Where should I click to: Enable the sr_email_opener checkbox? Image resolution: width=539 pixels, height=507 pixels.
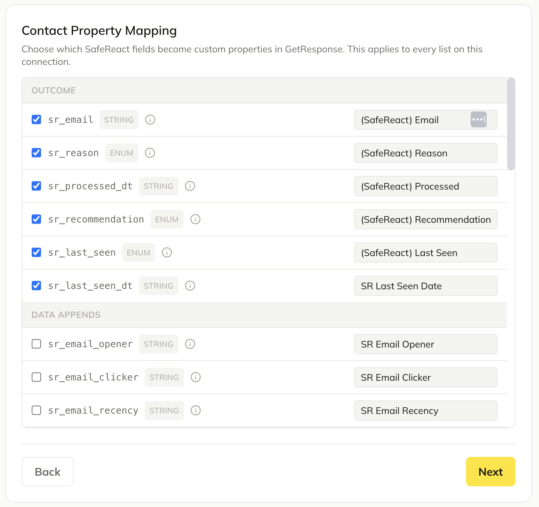36,344
